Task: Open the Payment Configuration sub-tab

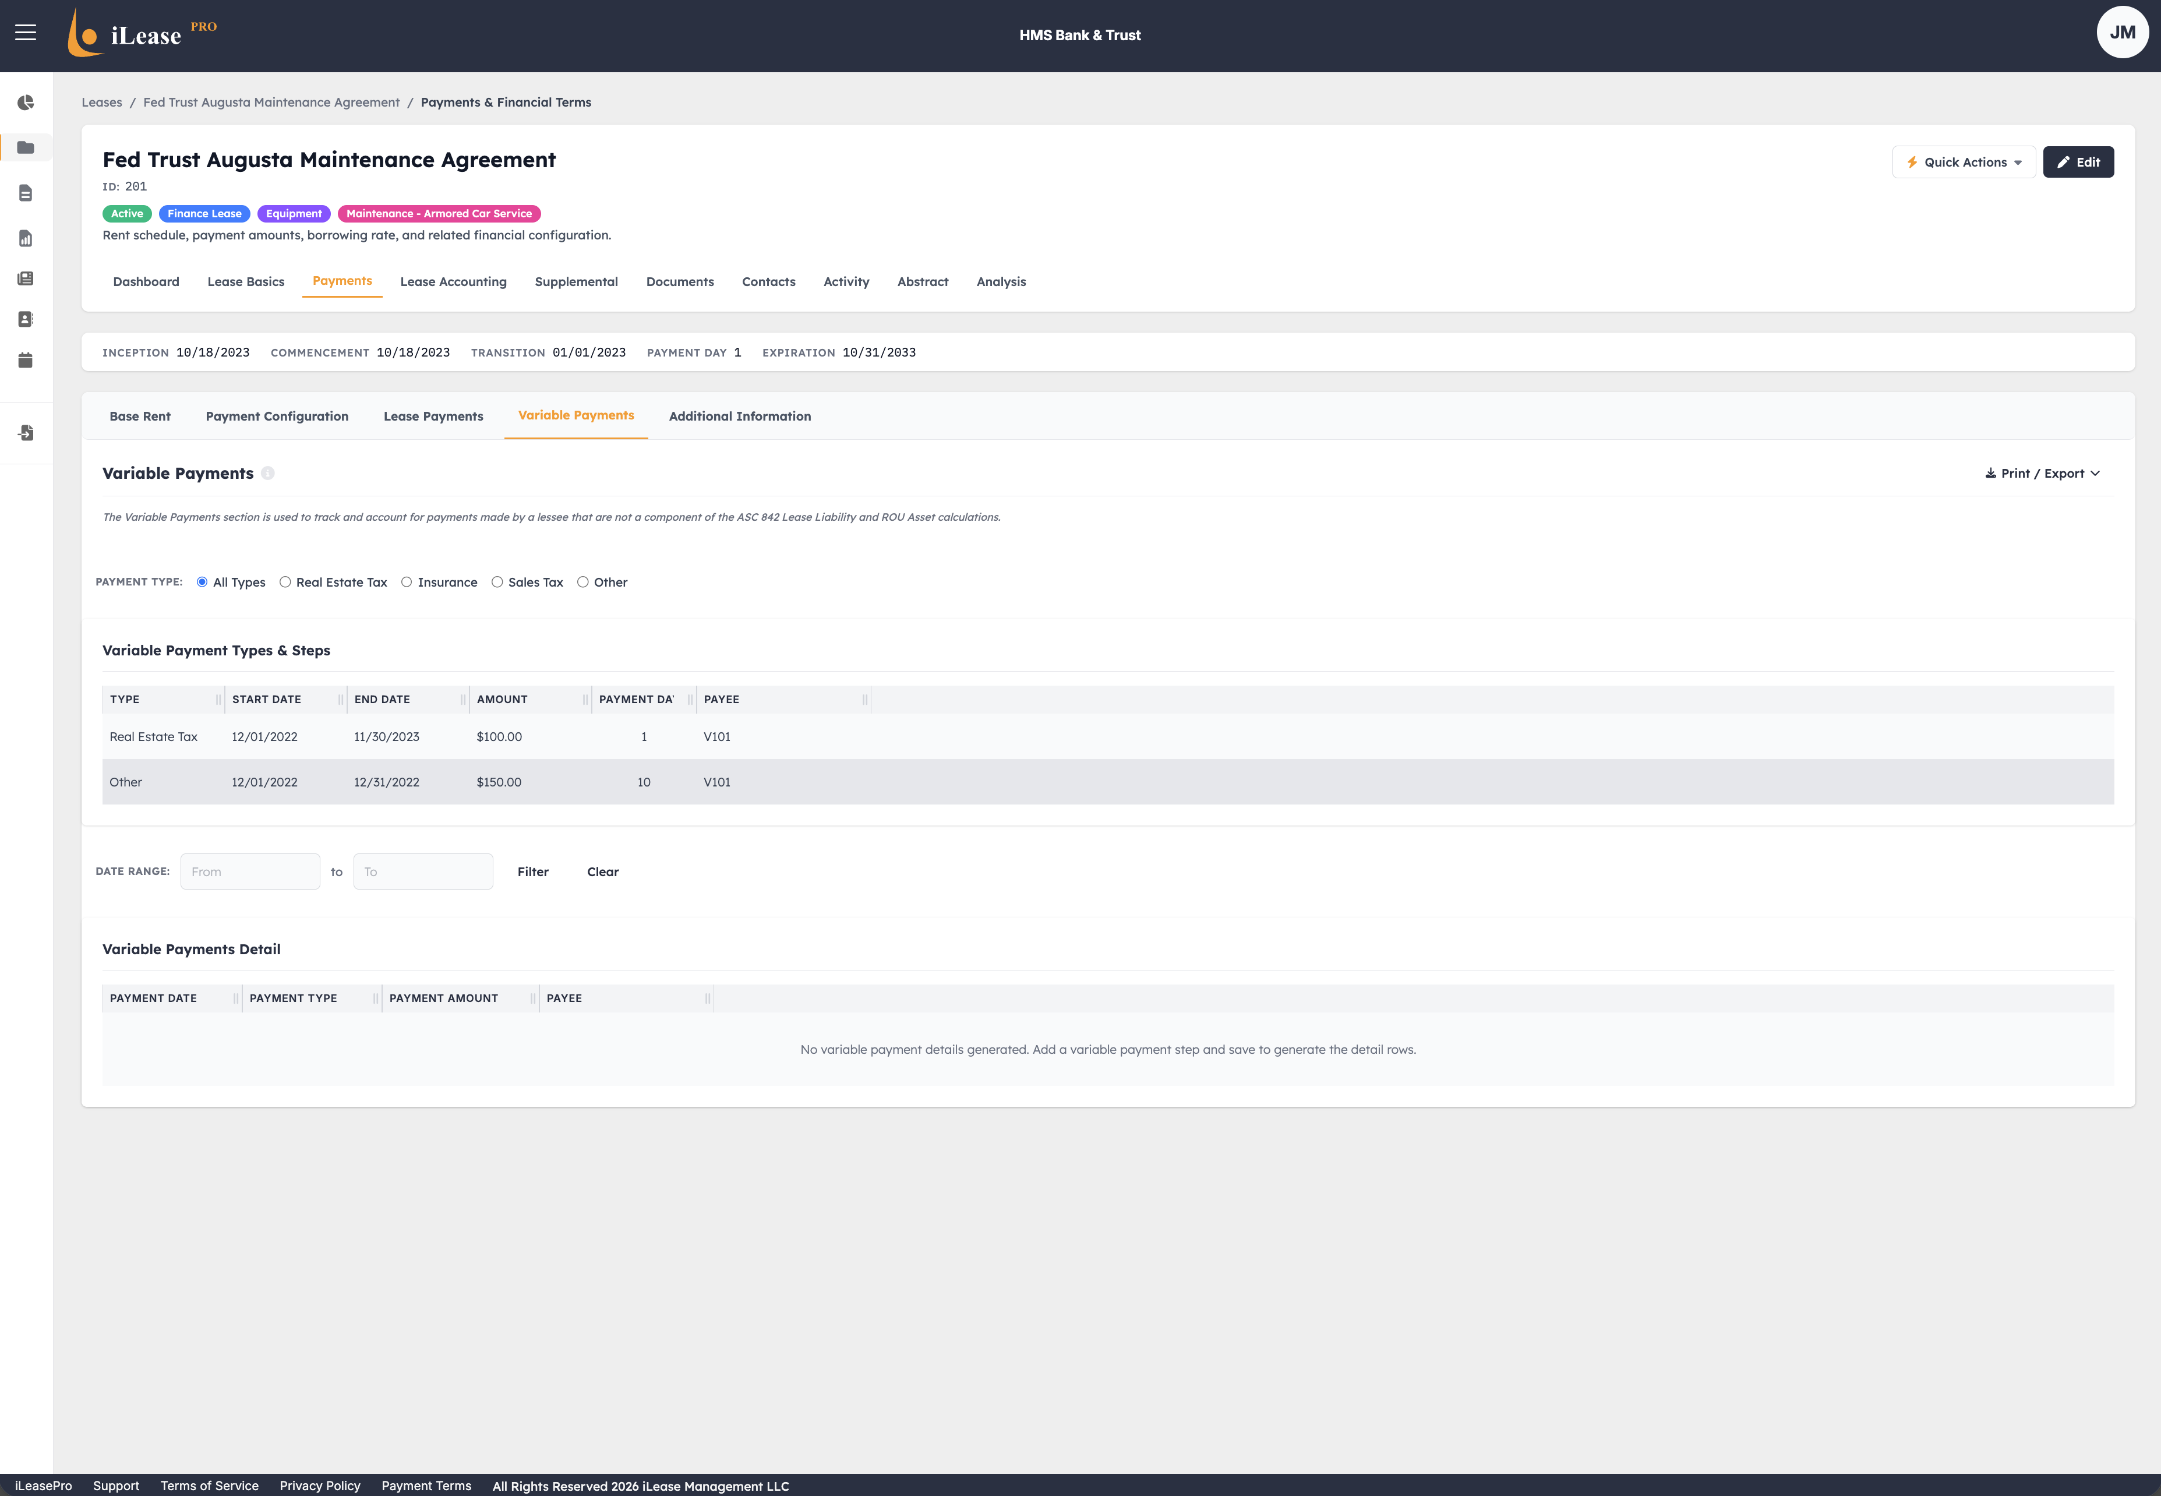Action: (x=277, y=416)
